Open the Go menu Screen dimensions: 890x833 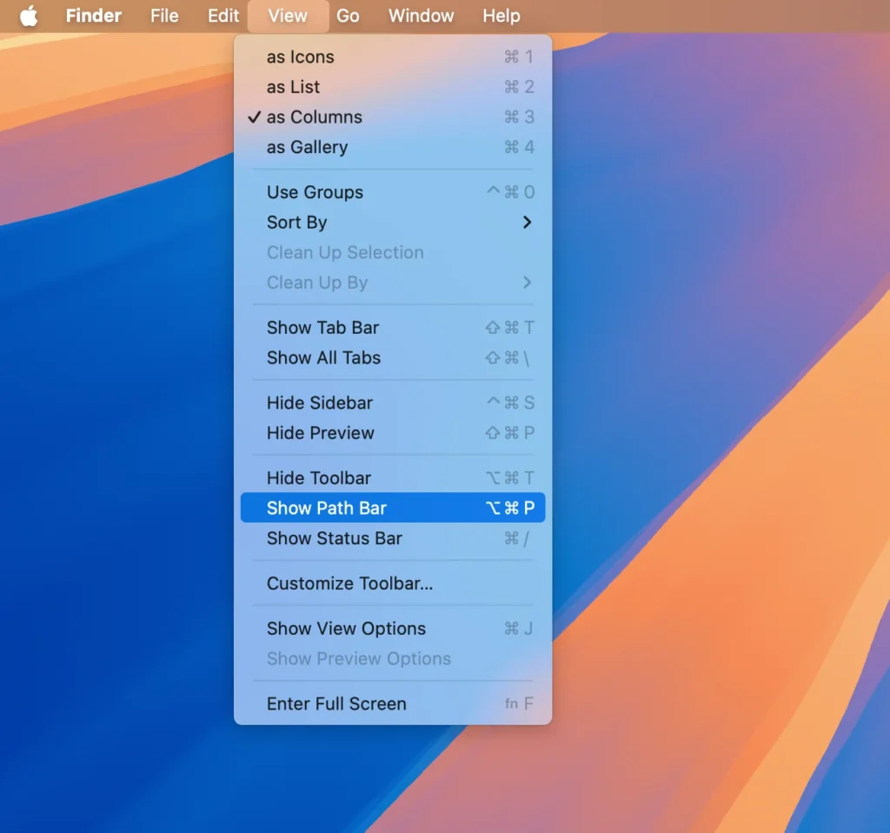pyautogui.click(x=348, y=16)
